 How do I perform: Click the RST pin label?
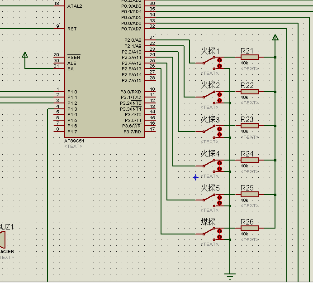[x=72, y=29]
